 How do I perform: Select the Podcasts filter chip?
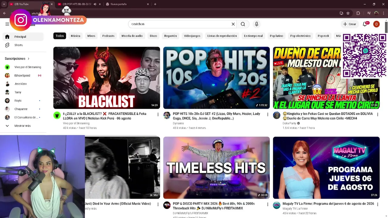tap(108, 36)
